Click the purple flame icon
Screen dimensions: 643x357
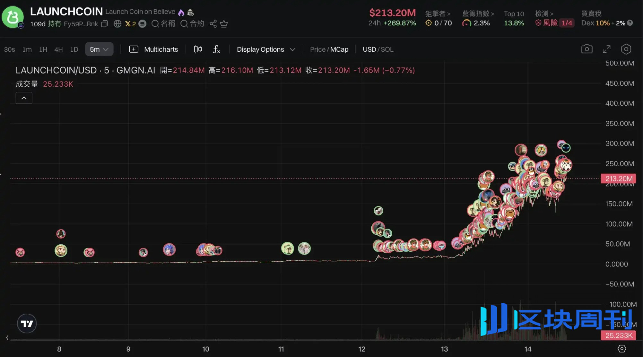click(181, 13)
